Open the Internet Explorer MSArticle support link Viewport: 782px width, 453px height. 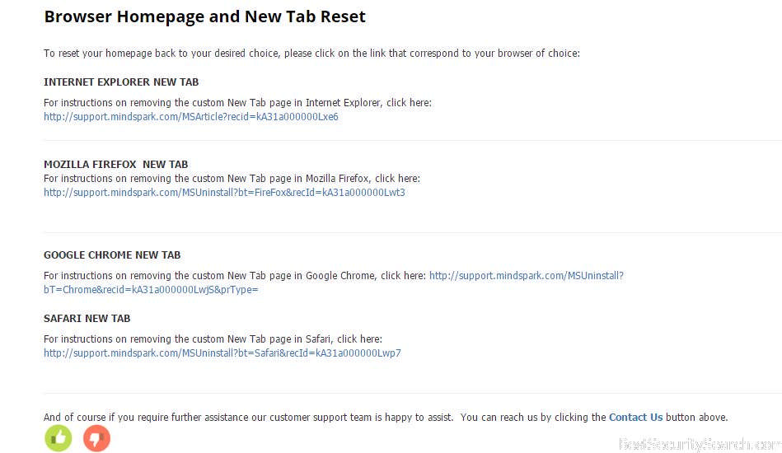click(191, 117)
